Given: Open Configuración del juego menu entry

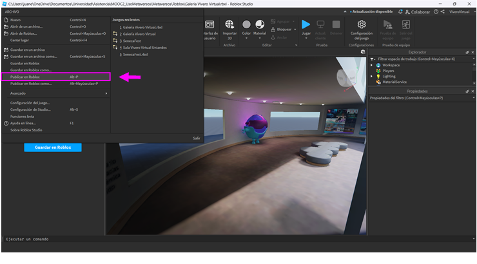Looking at the screenshot, I should coord(56,102).
